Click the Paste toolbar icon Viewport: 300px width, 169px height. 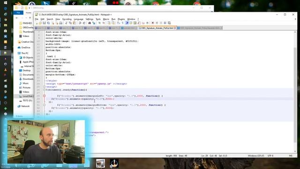75,23
